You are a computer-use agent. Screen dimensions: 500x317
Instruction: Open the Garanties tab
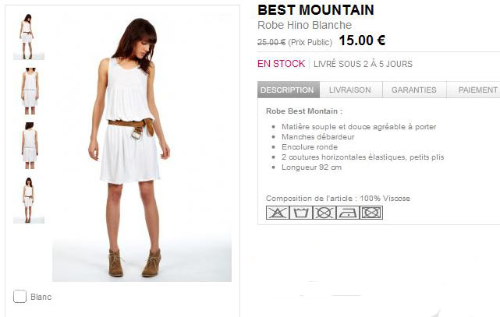pyautogui.click(x=414, y=90)
